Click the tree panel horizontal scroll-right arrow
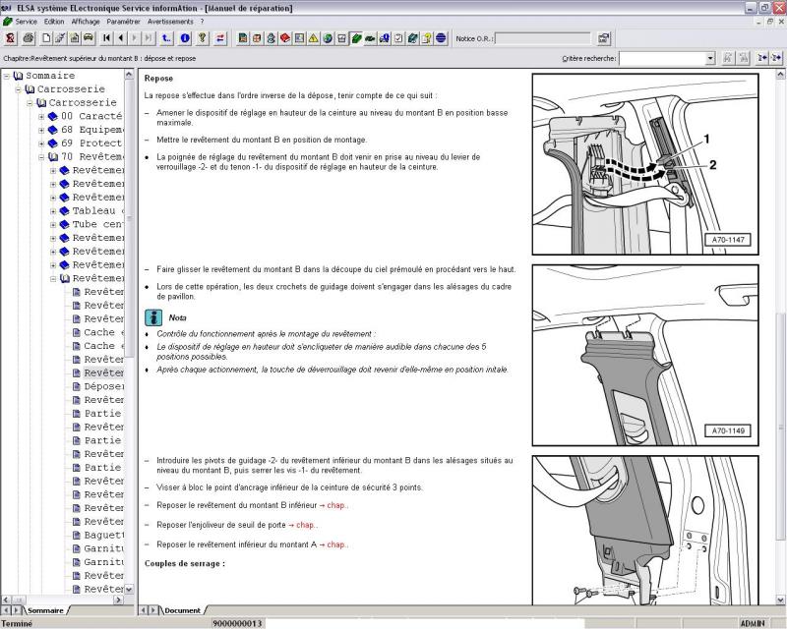 point(118,600)
